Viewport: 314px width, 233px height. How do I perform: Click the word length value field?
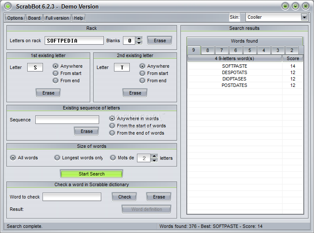pyautogui.click(x=144, y=158)
